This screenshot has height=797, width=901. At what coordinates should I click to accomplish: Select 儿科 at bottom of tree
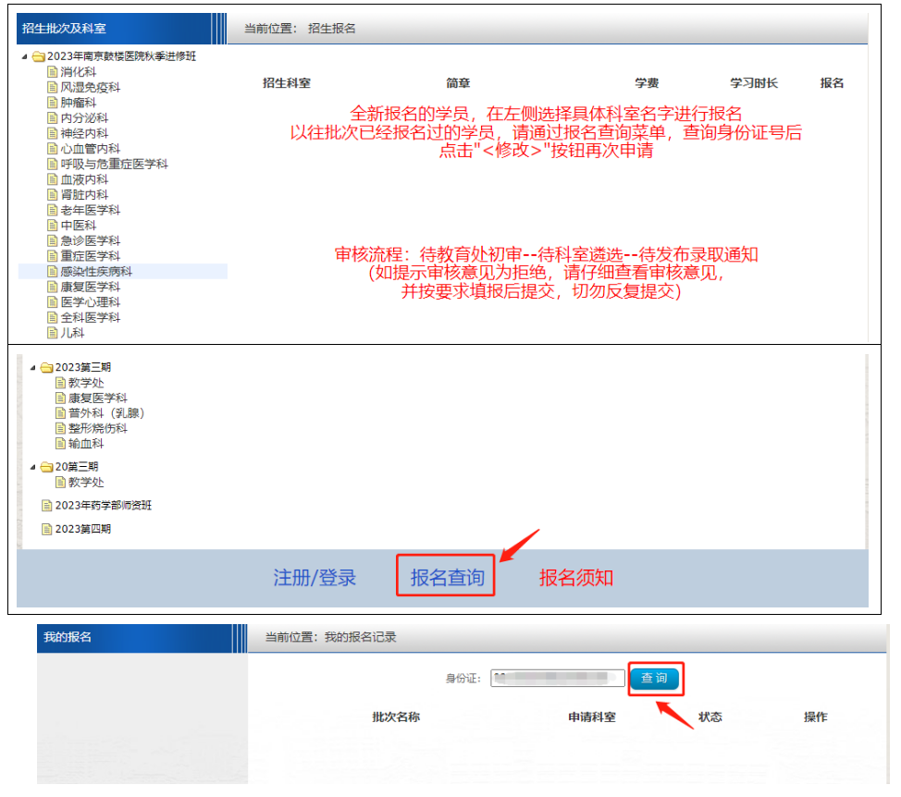72,333
